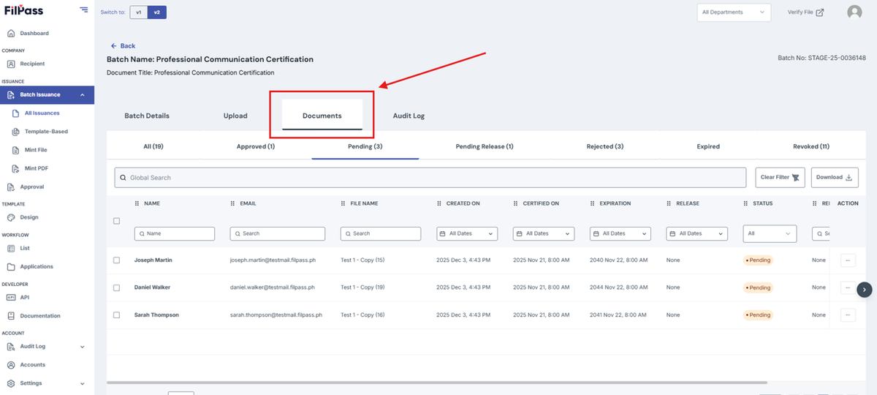Viewport: 877px width, 395px height.
Task: Go to Mint PDF page
Action: tap(37, 168)
